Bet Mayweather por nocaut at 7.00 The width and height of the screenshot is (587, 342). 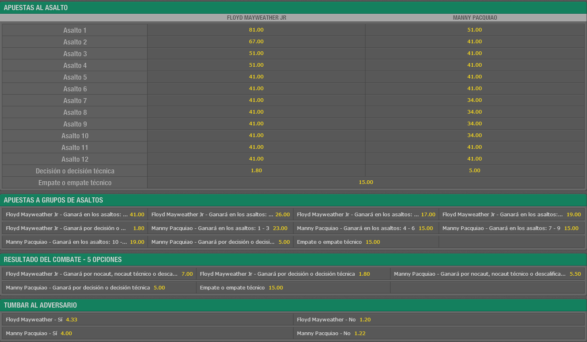point(99,274)
